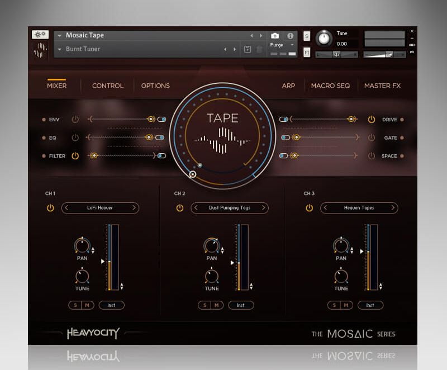Open the instrument info icon
447x370 pixels.
click(x=290, y=36)
